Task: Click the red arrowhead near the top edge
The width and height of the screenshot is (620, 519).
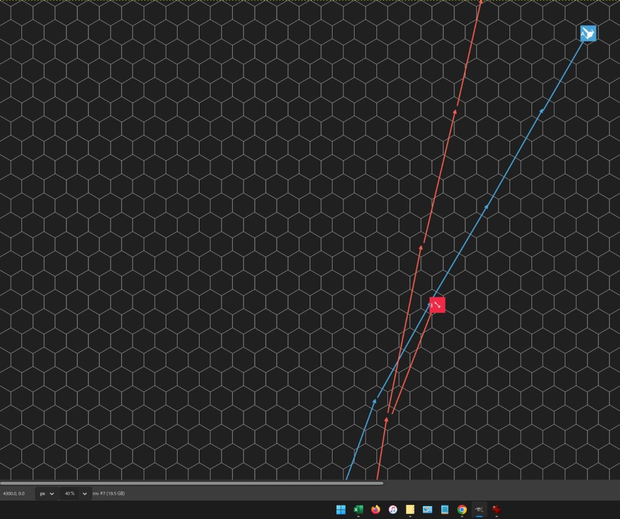Action: [x=481, y=2]
